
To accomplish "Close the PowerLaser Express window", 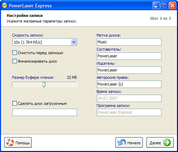I will pos(172,6).
